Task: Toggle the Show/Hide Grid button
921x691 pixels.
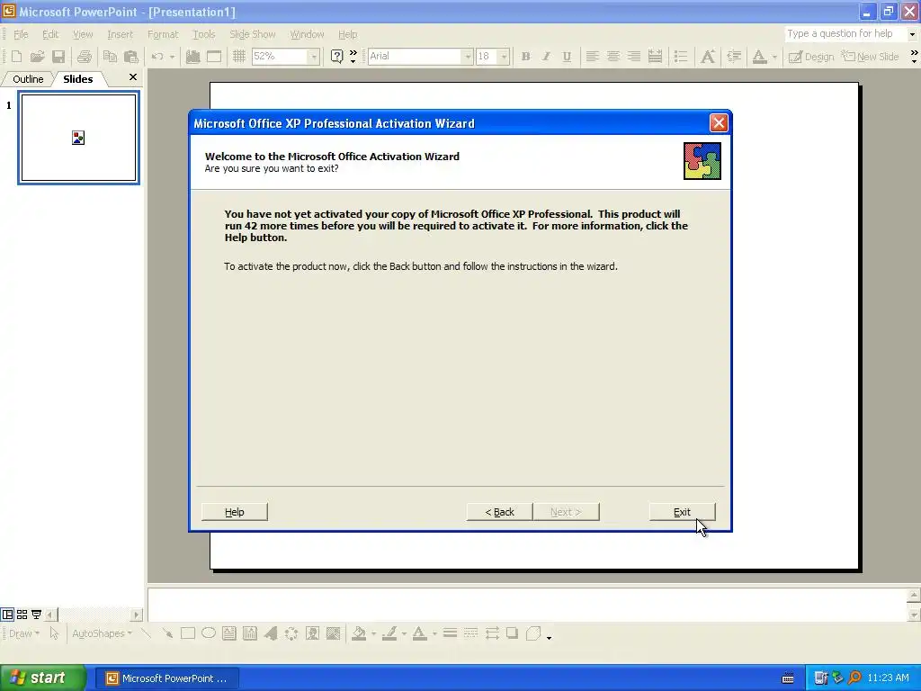Action: coord(239,57)
